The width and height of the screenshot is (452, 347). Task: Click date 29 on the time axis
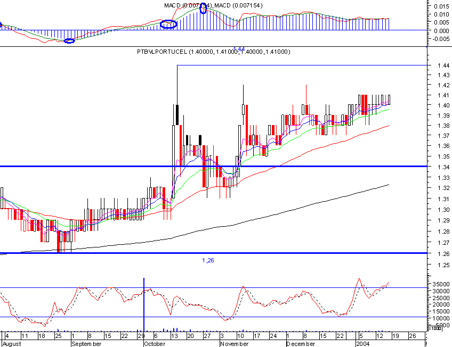(141, 336)
